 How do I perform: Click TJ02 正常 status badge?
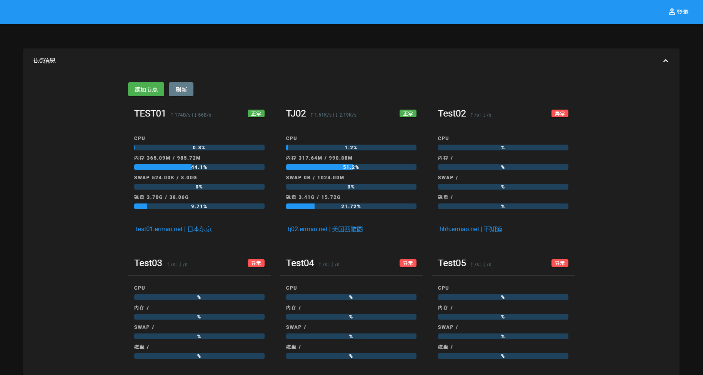pos(408,113)
